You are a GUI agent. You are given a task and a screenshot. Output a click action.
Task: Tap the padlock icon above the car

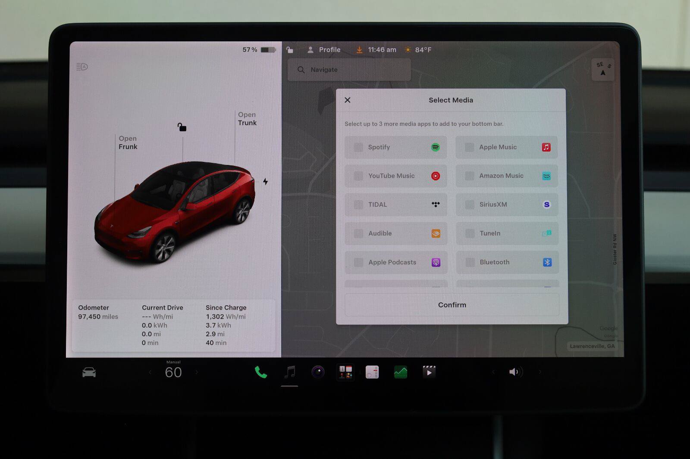182,127
